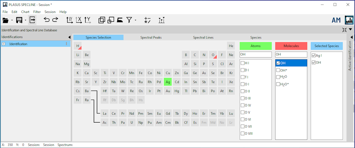Click the eraser-shaped toolbar icon
The width and height of the screenshot is (355, 148).
(x=120, y=20)
